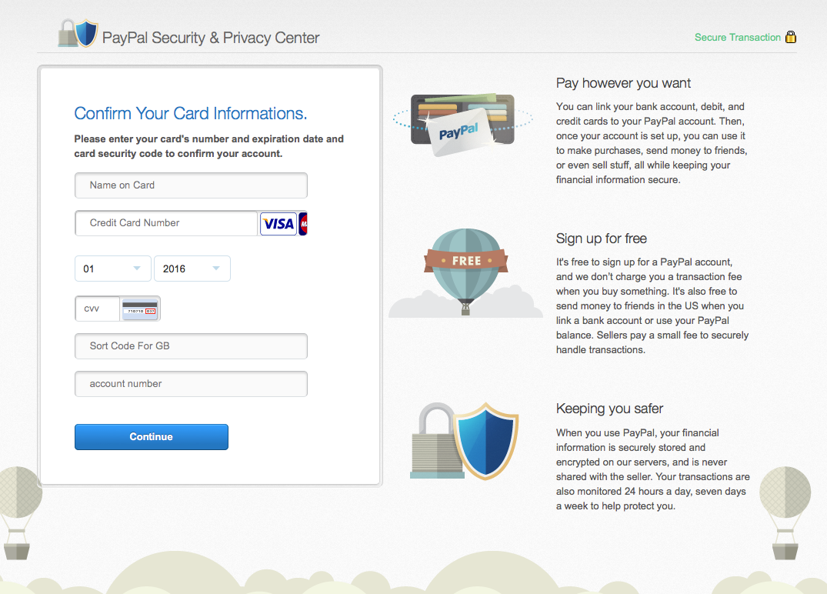Click the PayPal Security & Privacy Center title
The width and height of the screenshot is (827, 594).
click(x=211, y=38)
